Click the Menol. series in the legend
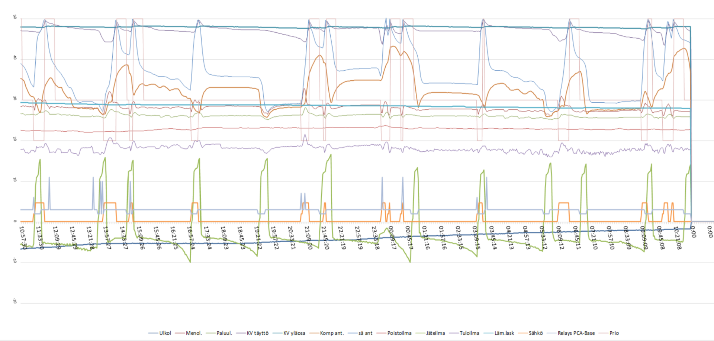 click(x=193, y=333)
